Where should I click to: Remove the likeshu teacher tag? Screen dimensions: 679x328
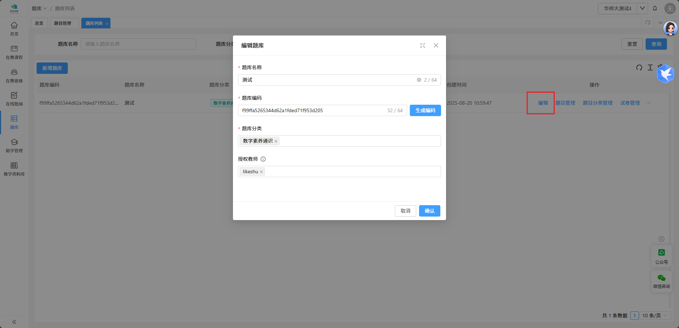click(x=261, y=172)
